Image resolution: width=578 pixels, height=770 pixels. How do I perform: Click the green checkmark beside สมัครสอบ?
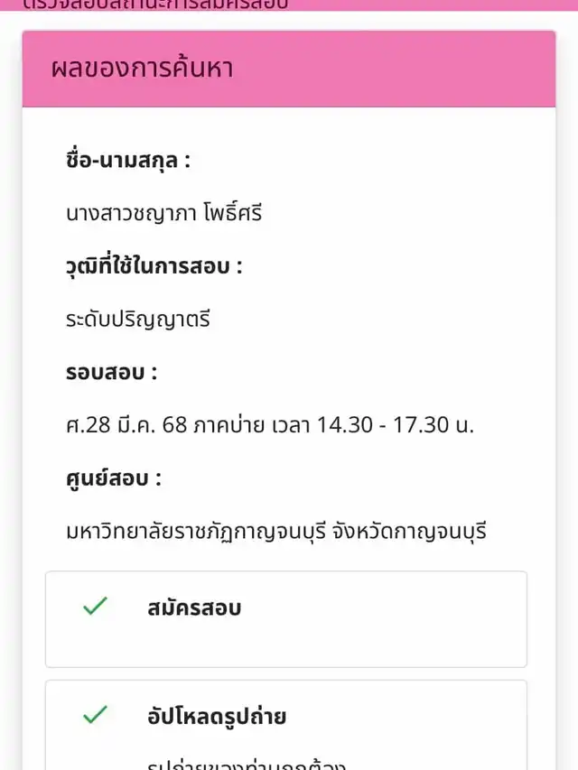pyautogui.click(x=95, y=608)
